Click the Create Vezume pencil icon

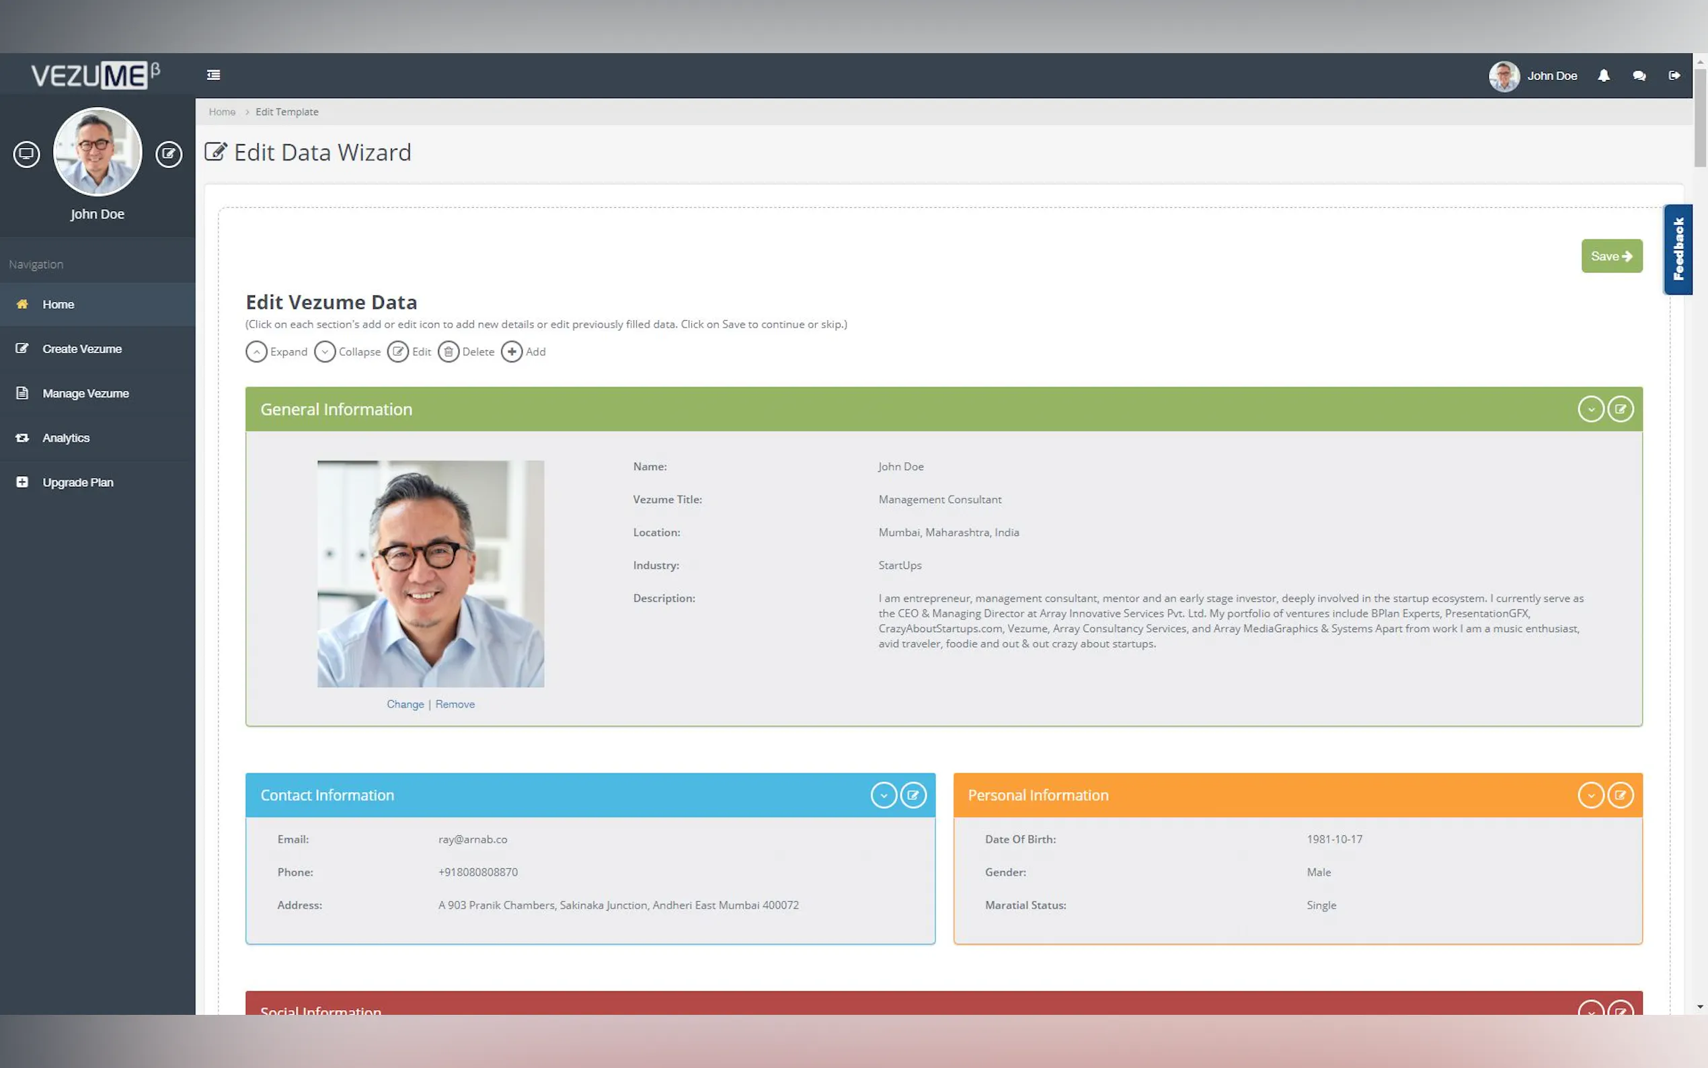click(22, 348)
